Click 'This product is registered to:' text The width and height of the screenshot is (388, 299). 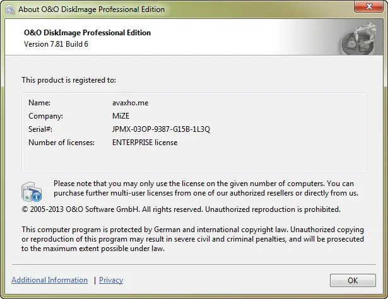69,80
